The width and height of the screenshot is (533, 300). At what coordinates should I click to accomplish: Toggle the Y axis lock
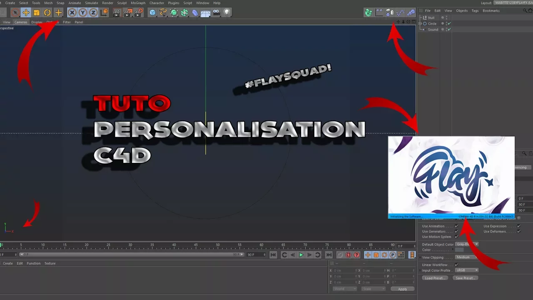pyautogui.click(x=83, y=12)
